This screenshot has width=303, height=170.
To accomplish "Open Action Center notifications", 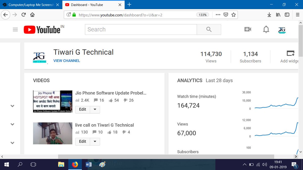I will [x=294, y=165].
